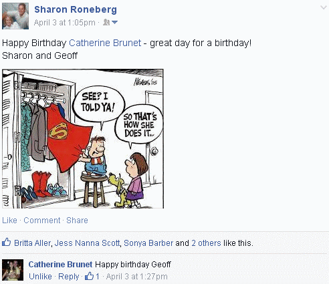The height and width of the screenshot is (284, 329).
Task: Open the April 3 at 1:05pm post timestamp
Action: pos(65,23)
